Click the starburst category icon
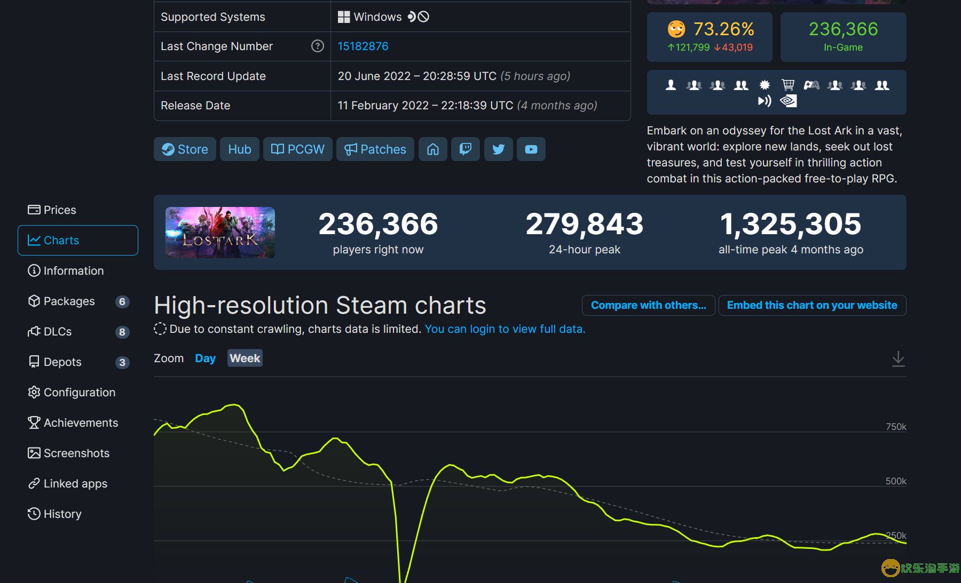This screenshot has height=583, width=961. click(765, 85)
